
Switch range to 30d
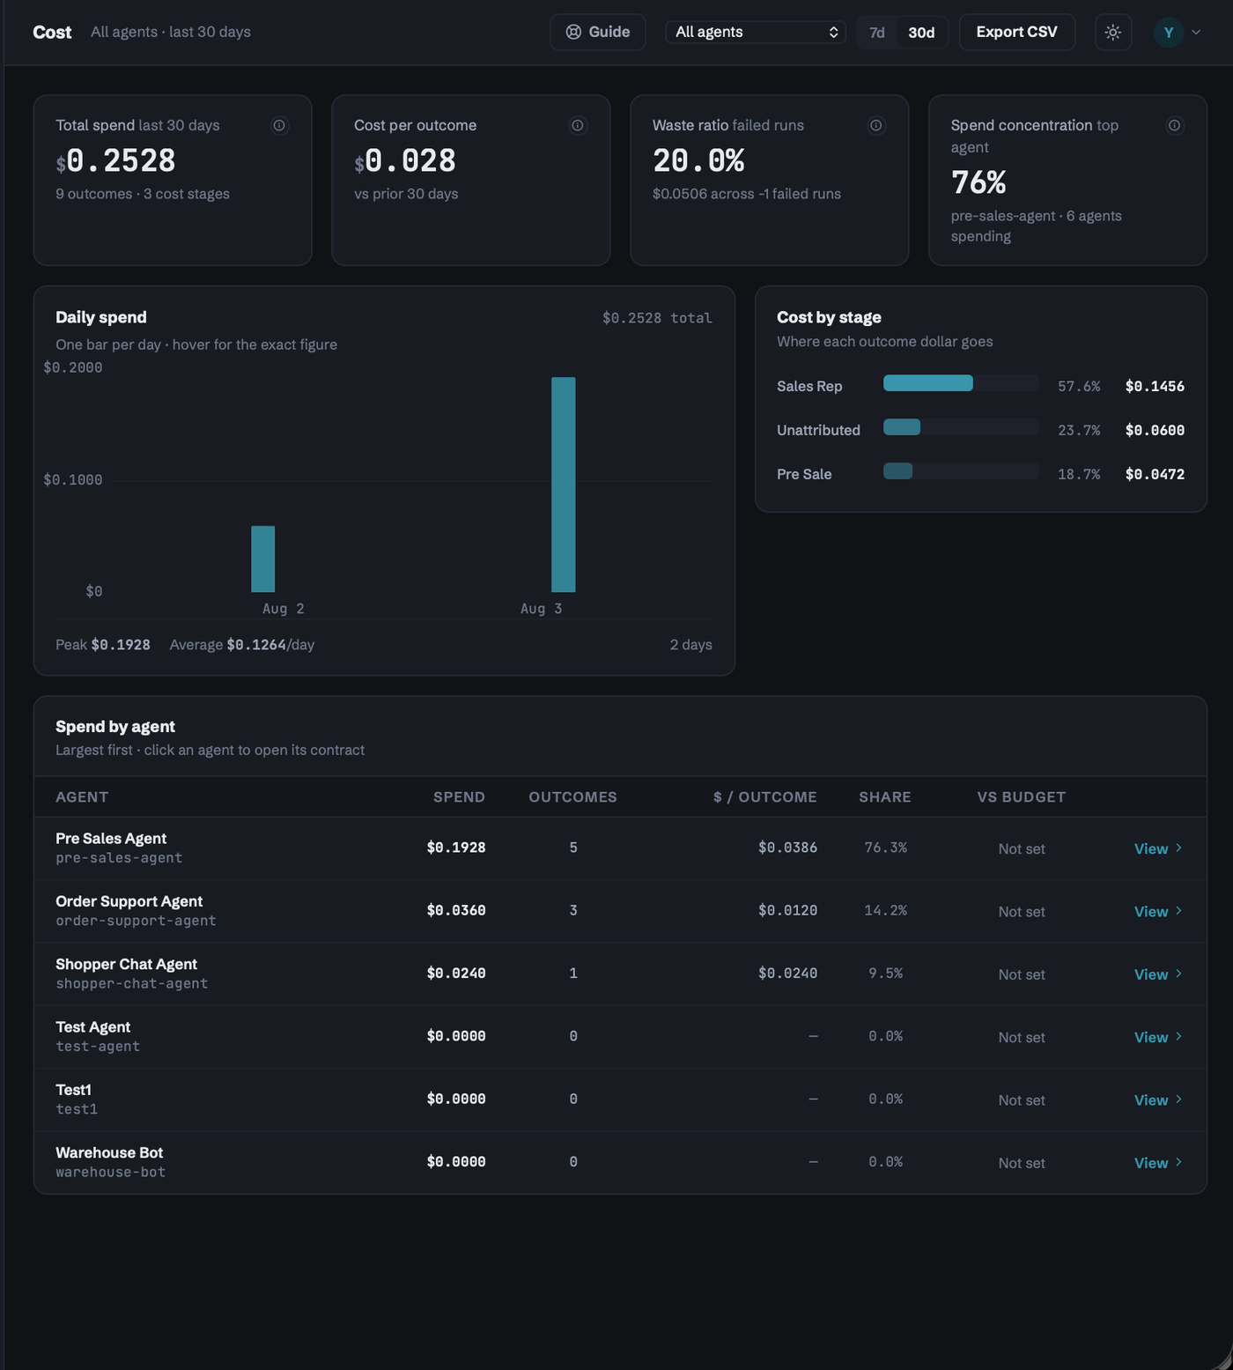(921, 33)
